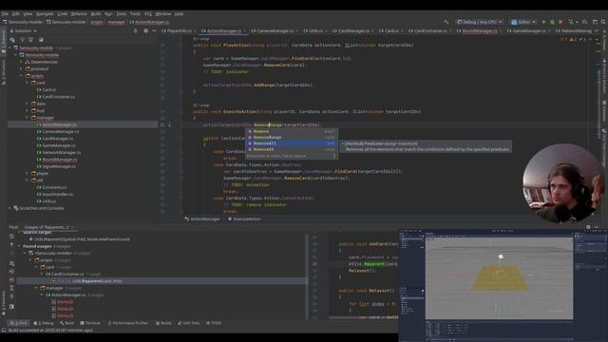Open the Search Everywhere magnifier icon
Screen dimensions: 608x342
[603, 22]
